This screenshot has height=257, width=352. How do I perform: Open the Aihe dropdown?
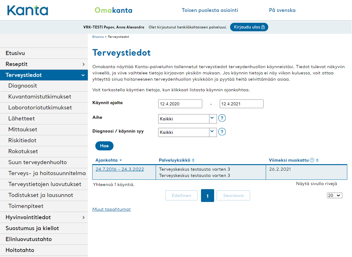(188, 119)
